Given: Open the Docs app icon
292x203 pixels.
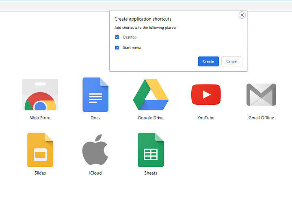Looking at the screenshot, I should pyautogui.click(x=95, y=95).
